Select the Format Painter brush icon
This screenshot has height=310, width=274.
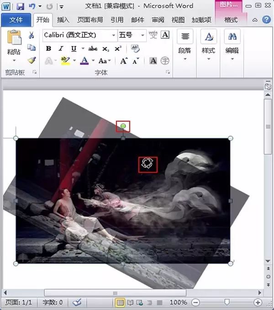tap(32, 60)
